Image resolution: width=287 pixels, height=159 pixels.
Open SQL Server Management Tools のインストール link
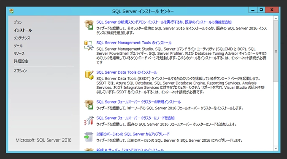point(134,42)
